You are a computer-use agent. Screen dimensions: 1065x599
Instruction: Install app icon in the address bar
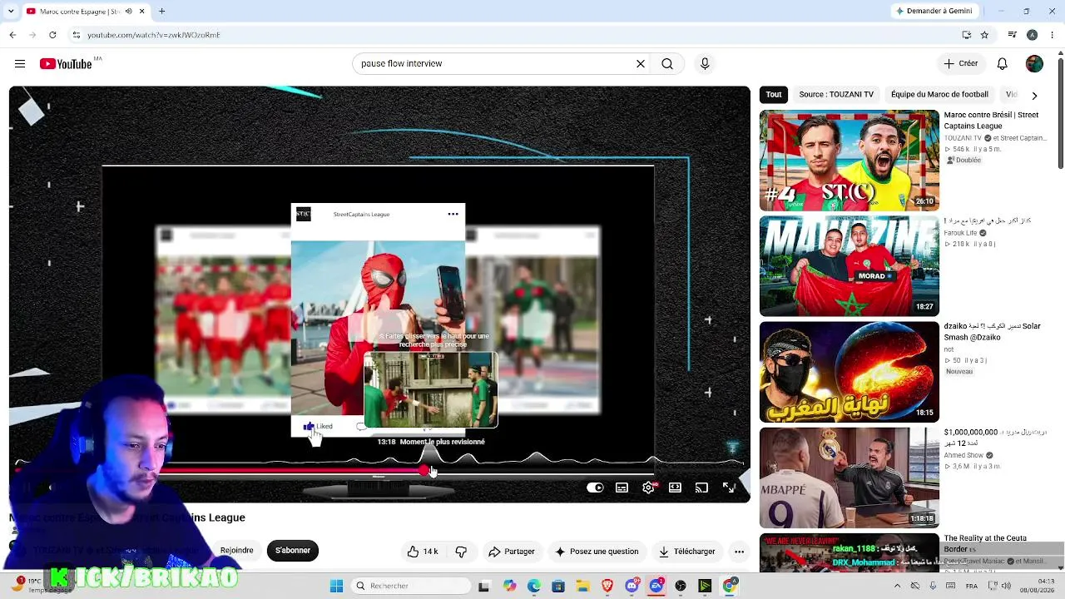pyautogui.click(x=966, y=35)
